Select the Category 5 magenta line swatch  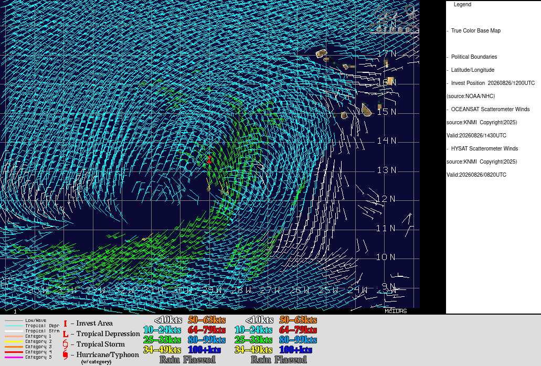(x=14, y=357)
